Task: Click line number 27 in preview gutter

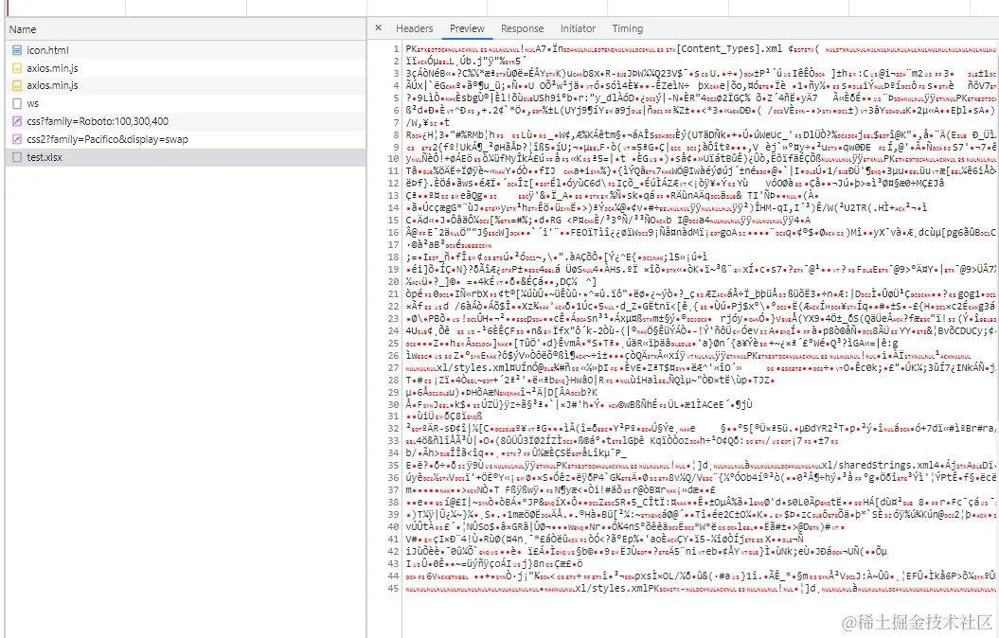Action: point(394,367)
